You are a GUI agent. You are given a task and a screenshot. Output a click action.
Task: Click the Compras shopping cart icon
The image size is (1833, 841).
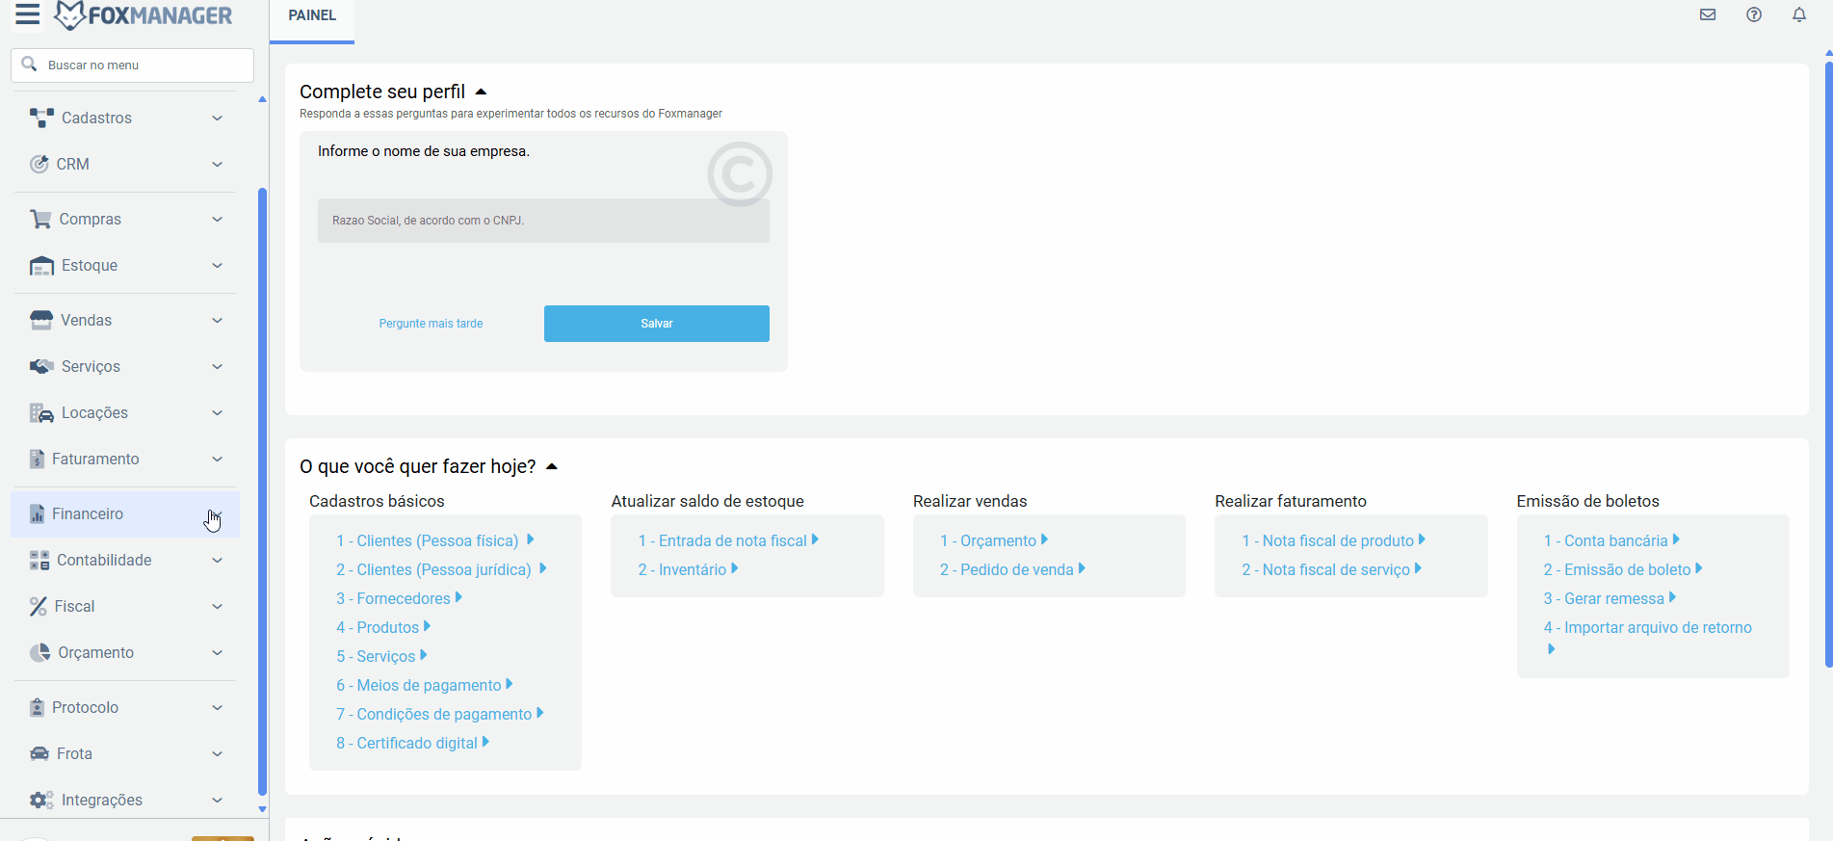coord(40,220)
